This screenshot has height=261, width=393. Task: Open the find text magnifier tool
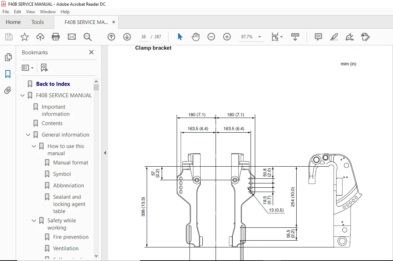click(87, 37)
